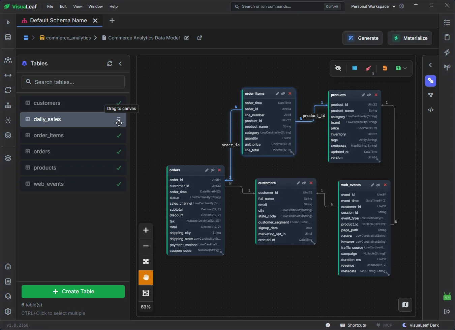Open the View menu
This screenshot has height=330, width=455.
78,6
